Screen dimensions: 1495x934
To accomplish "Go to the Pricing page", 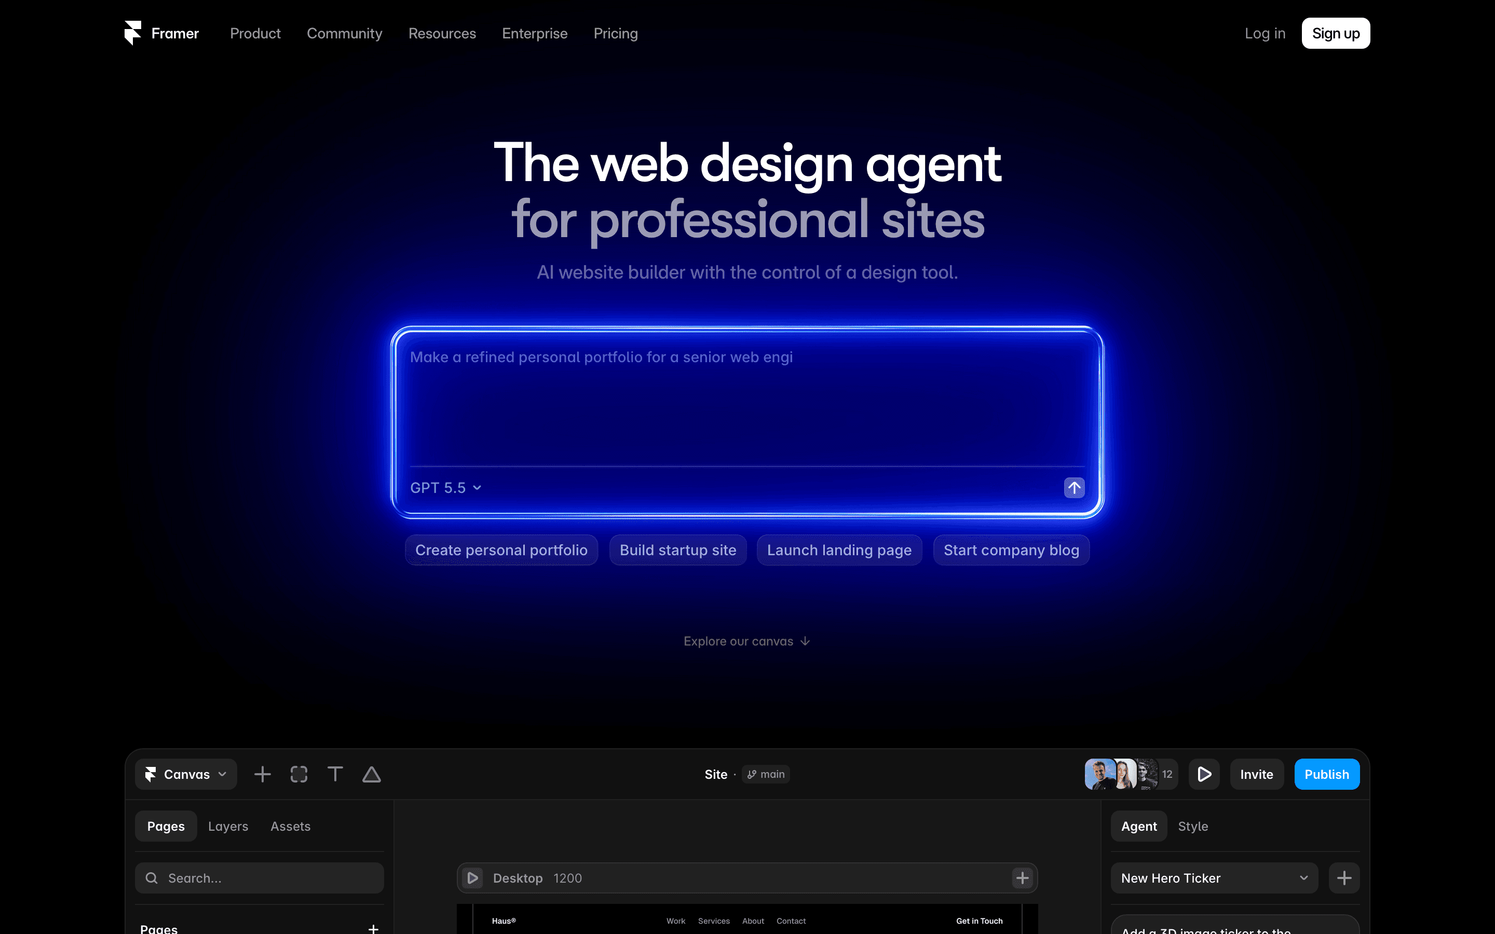I will [615, 33].
